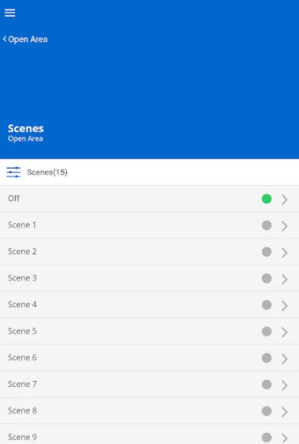The width and height of the screenshot is (299, 444).
Task: Open Scene 3 details chevron
Action: [x=285, y=279]
